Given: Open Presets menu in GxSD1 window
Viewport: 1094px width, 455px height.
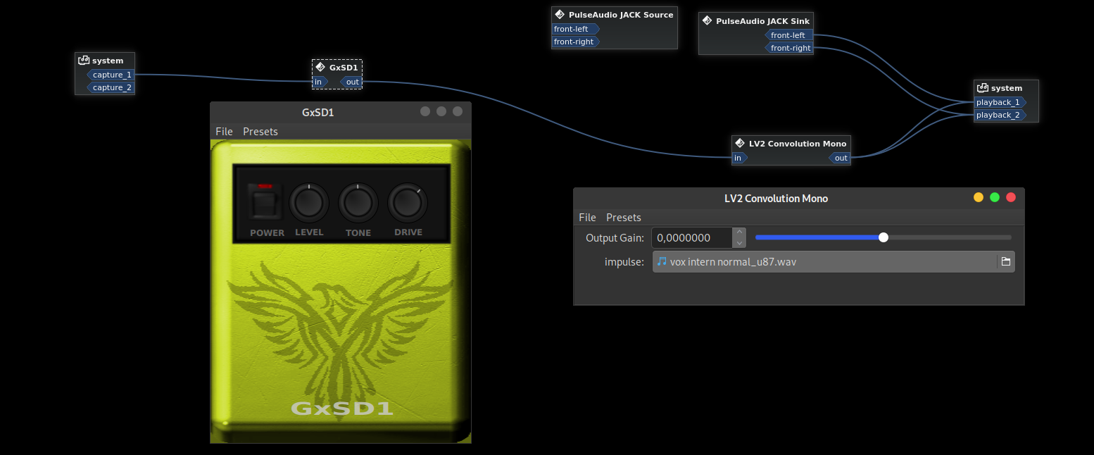Looking at the screenshot, I should click(260, 132).
